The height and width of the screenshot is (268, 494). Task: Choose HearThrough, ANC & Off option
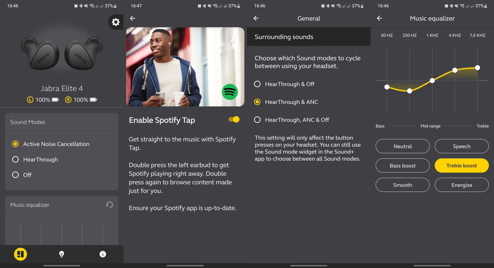[257, 120]
